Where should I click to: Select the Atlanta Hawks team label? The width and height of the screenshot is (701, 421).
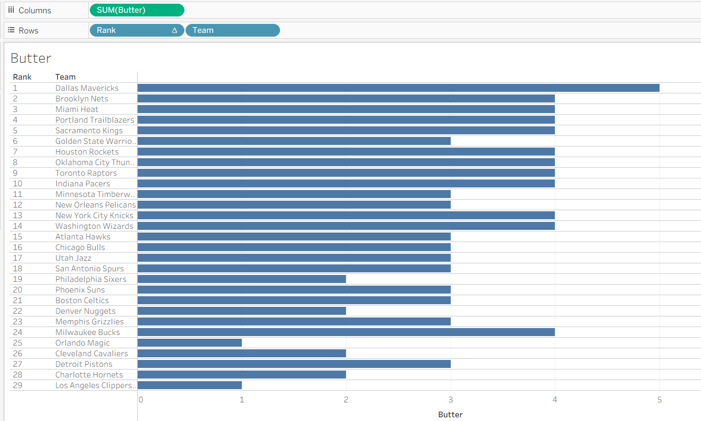click(x=83, y=237)
